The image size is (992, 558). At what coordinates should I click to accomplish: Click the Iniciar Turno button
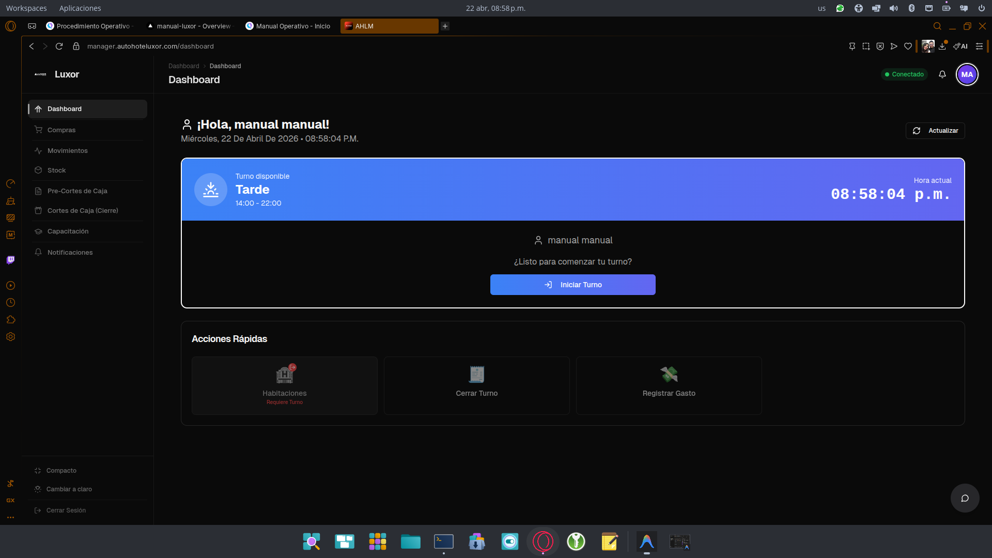(572, 285)
